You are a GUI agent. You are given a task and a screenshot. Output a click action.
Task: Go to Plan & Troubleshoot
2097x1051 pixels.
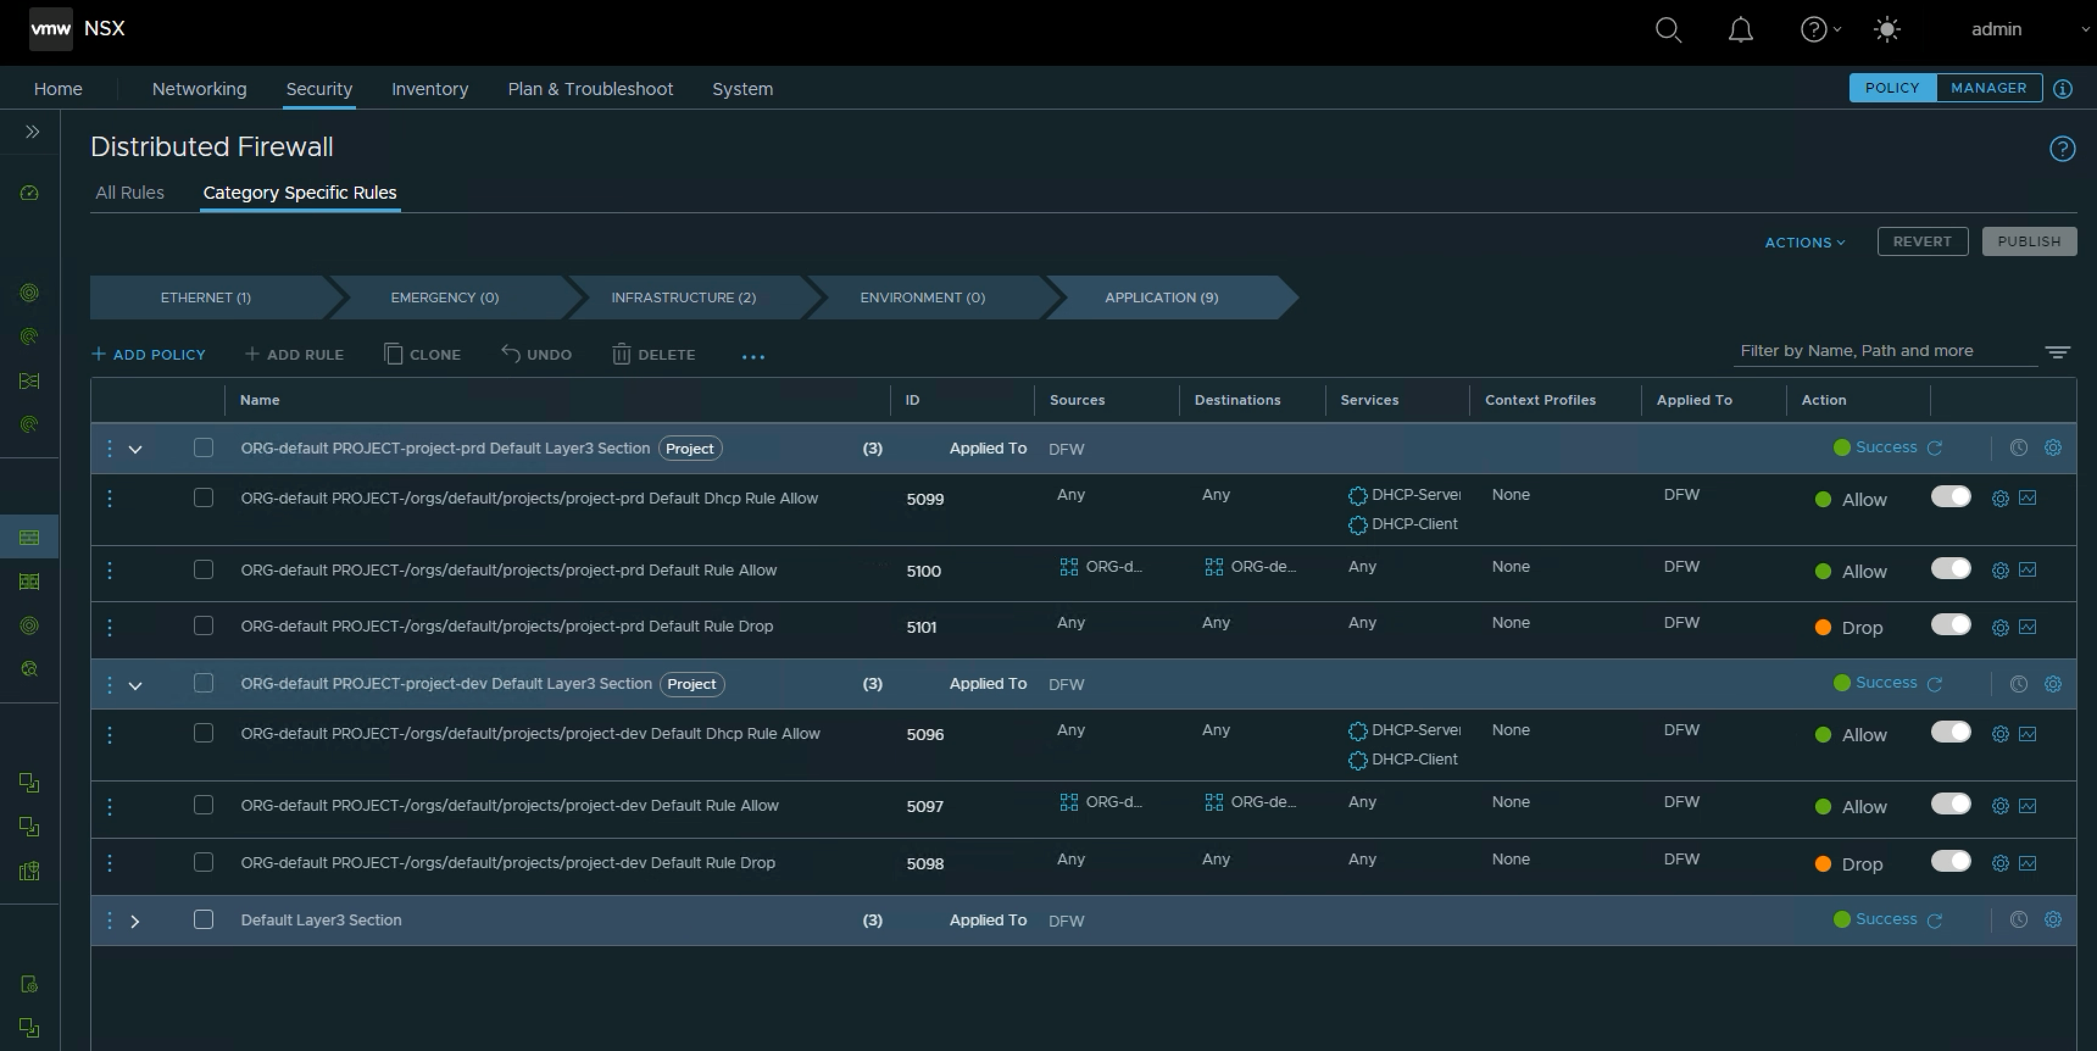click(x=590, y=89)
